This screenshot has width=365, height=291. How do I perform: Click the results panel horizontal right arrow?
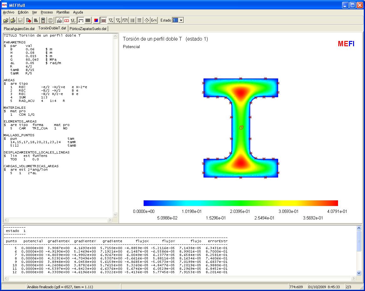(x=354, y=278)
